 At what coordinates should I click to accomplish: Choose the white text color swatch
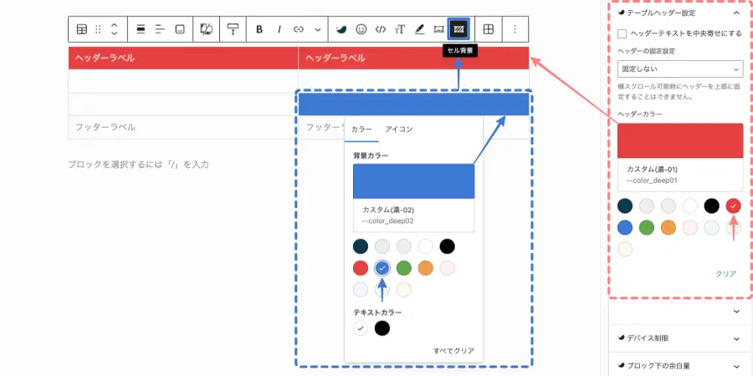click(361, 328)
